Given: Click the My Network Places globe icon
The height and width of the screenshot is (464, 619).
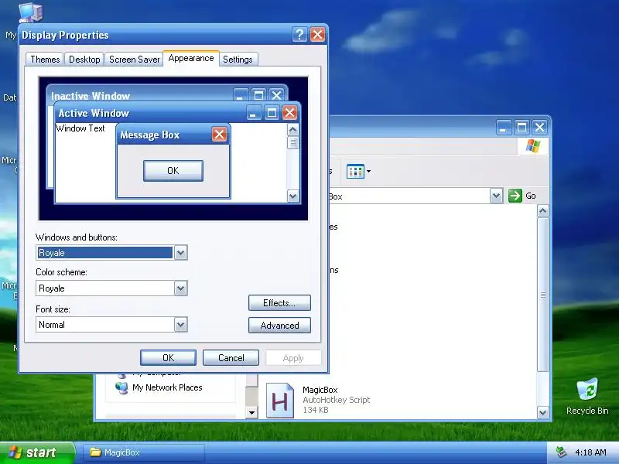Looking at the screenshot, I should (x=121, y=387).
